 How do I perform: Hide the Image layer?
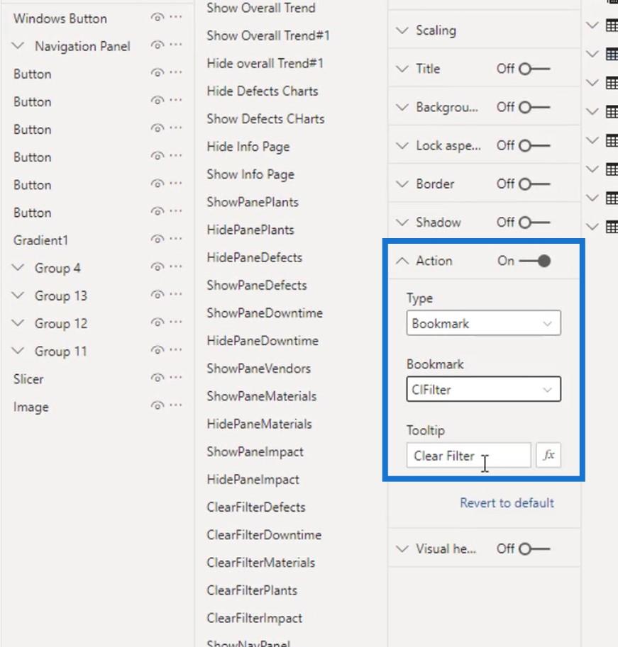(158, 405)
